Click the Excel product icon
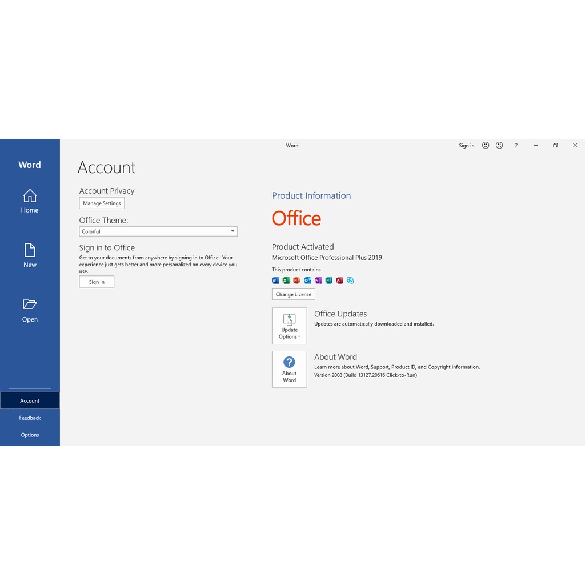The width and height of the screenshot is (585, 585). tap(286, 280)
